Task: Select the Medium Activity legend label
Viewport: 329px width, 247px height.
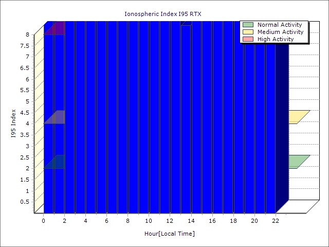Action: pos(280,32)
